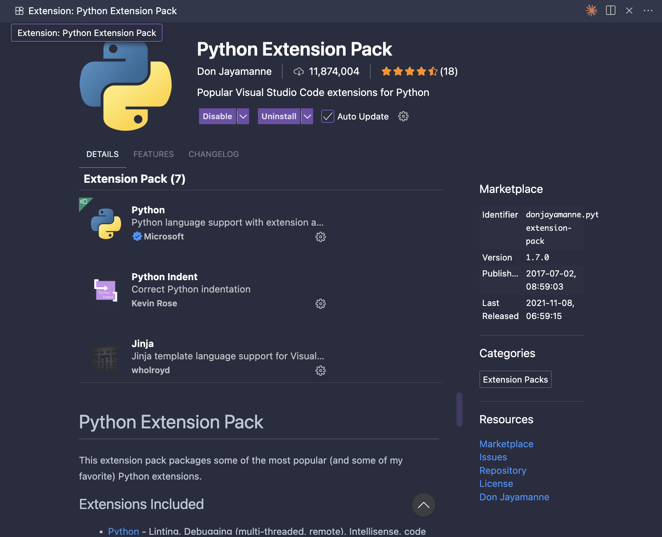Click the Microsoft verified publisher badge
This screenshot has height=537, width=662.
click(x=137, y=236)
